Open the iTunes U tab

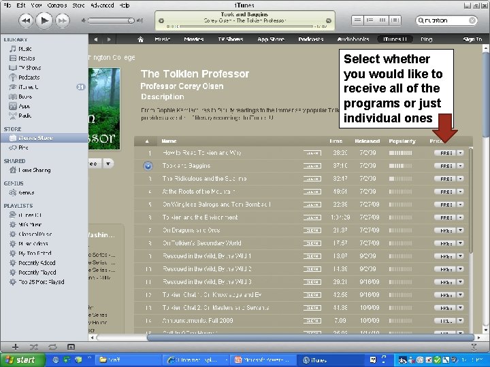point(395,39)
